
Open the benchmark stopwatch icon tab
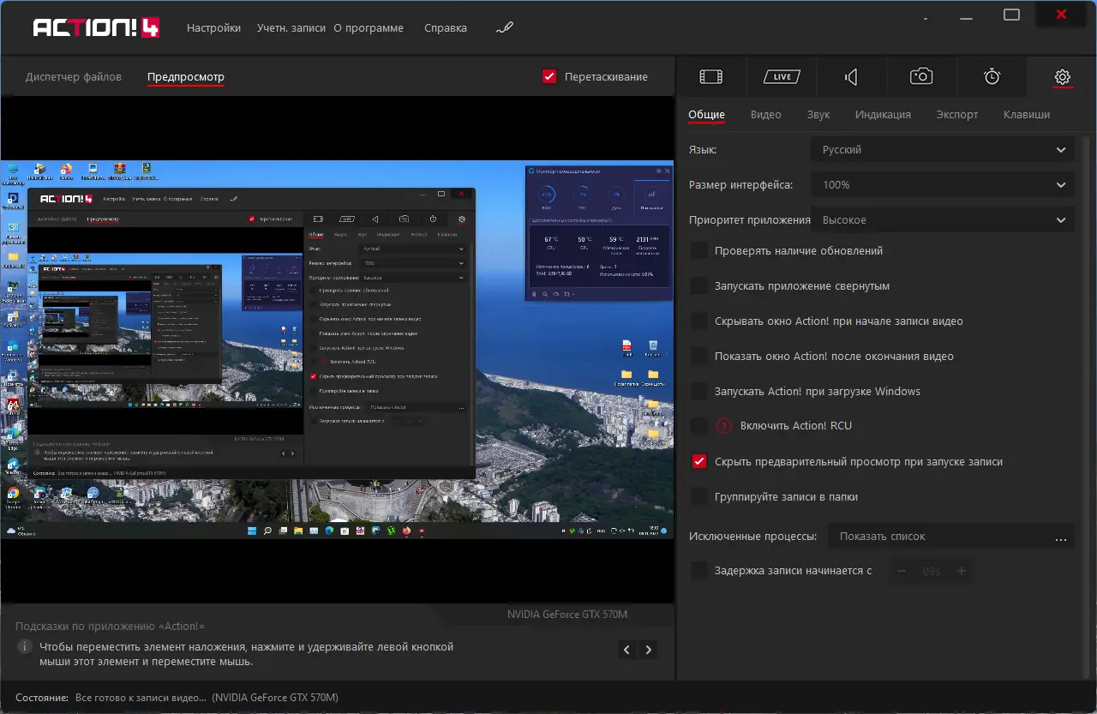pyautogui.click(x=992, y=77)
